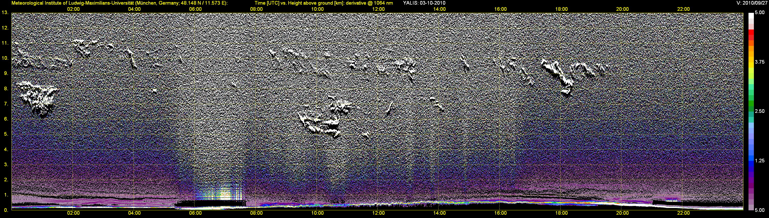Click 14:00 on the lower time axis
The width and height of the screenshot is (769, 218).
[x=439, y=213]
